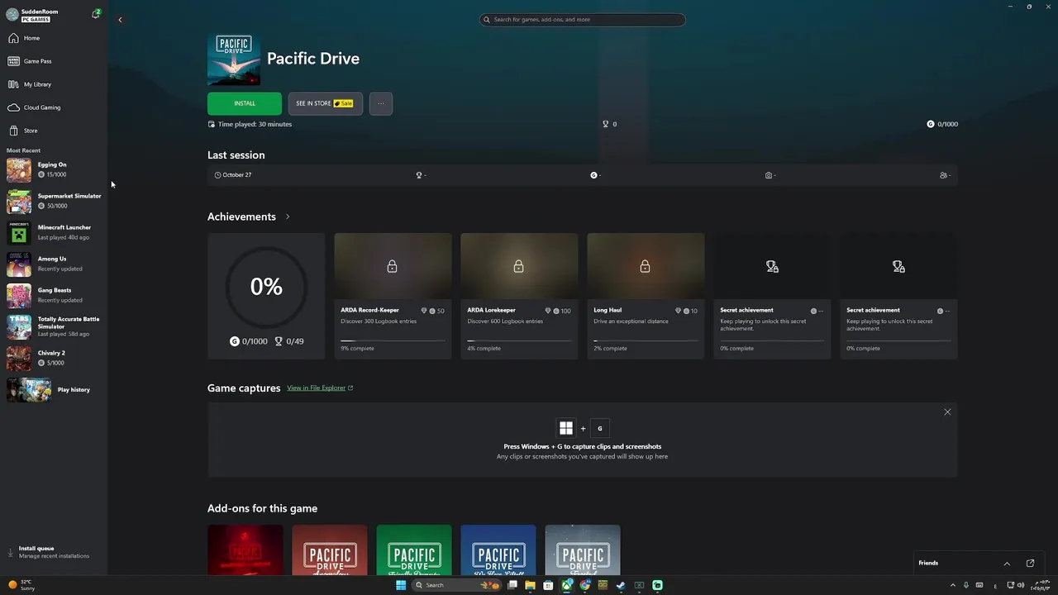Click SuddenRoom profile avatar
This screenshot has height=595, width=1058.
click(x=12, y=15)
